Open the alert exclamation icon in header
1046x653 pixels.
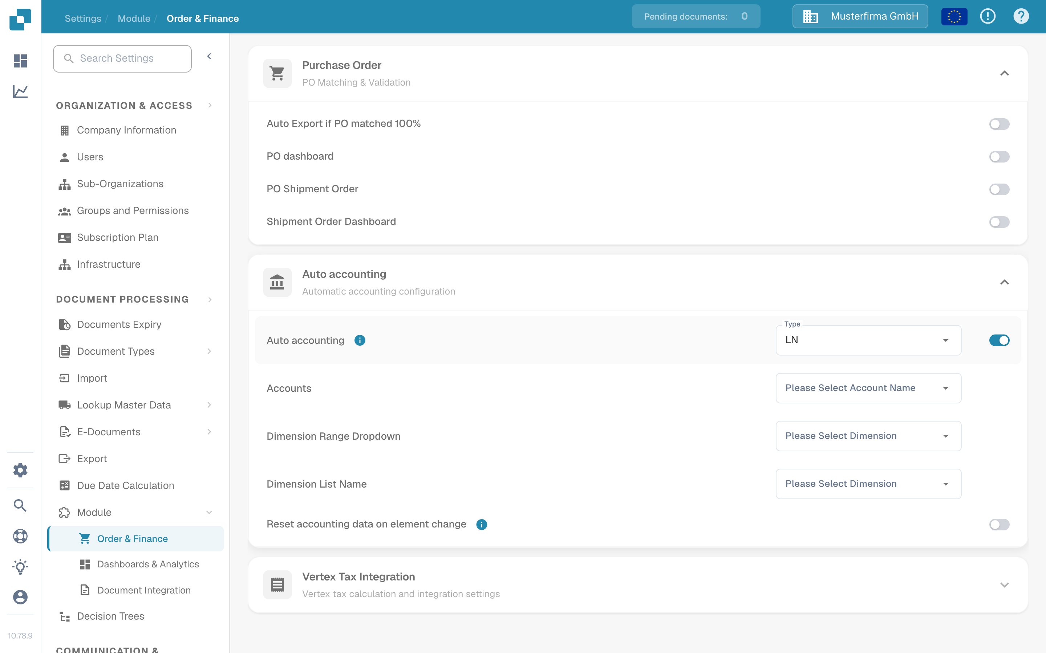click(x=988, y=16)
